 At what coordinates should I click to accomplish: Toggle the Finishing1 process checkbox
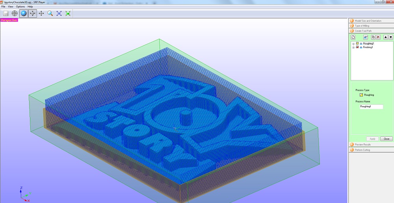(357, 47)
